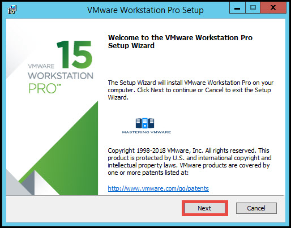Click the small VMWARE logo text

41,66
